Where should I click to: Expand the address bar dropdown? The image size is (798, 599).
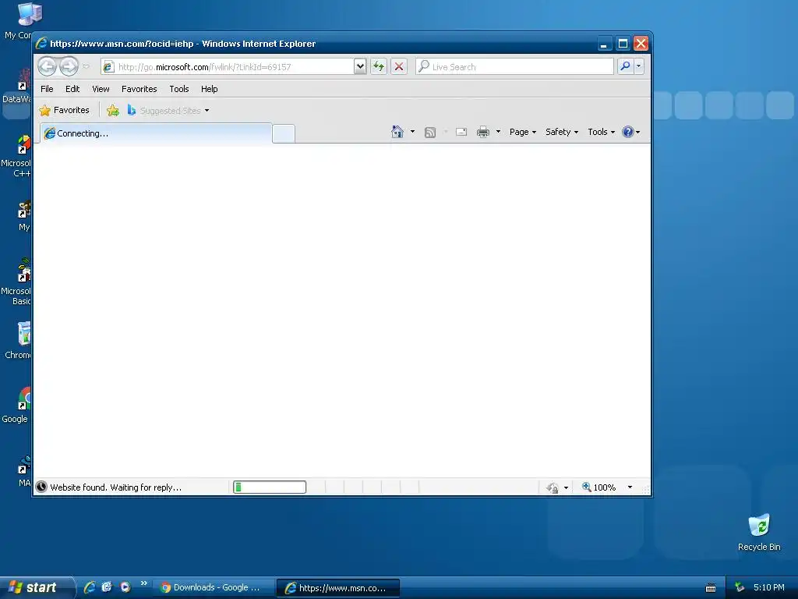[x=360, y=66]
